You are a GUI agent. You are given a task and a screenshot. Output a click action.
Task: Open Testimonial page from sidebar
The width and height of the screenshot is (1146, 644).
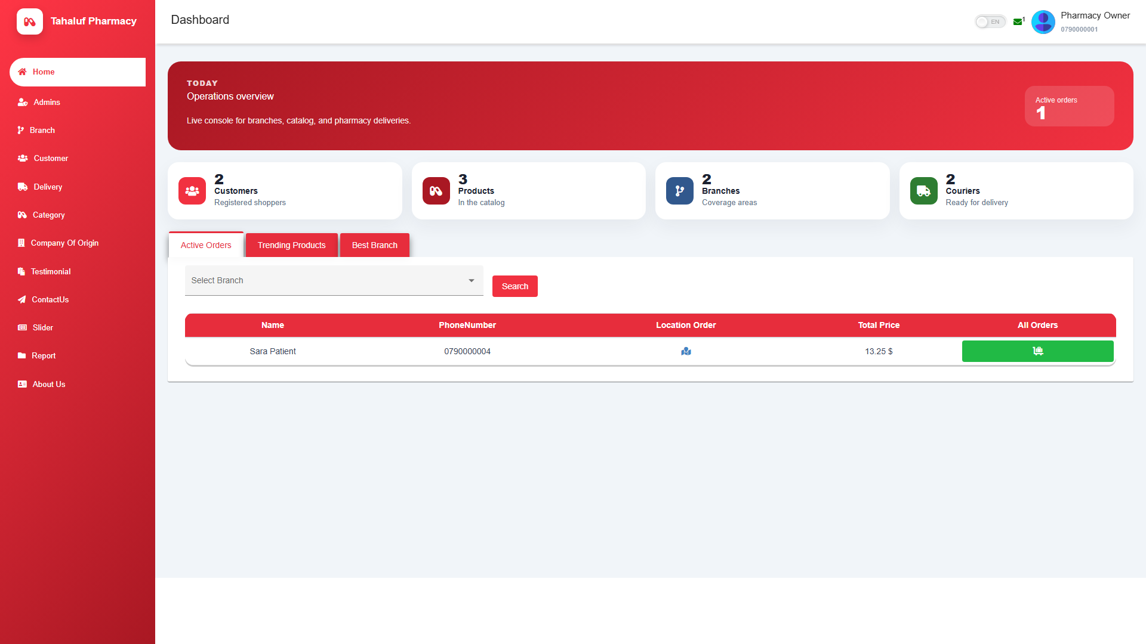[x=78, y=271]
